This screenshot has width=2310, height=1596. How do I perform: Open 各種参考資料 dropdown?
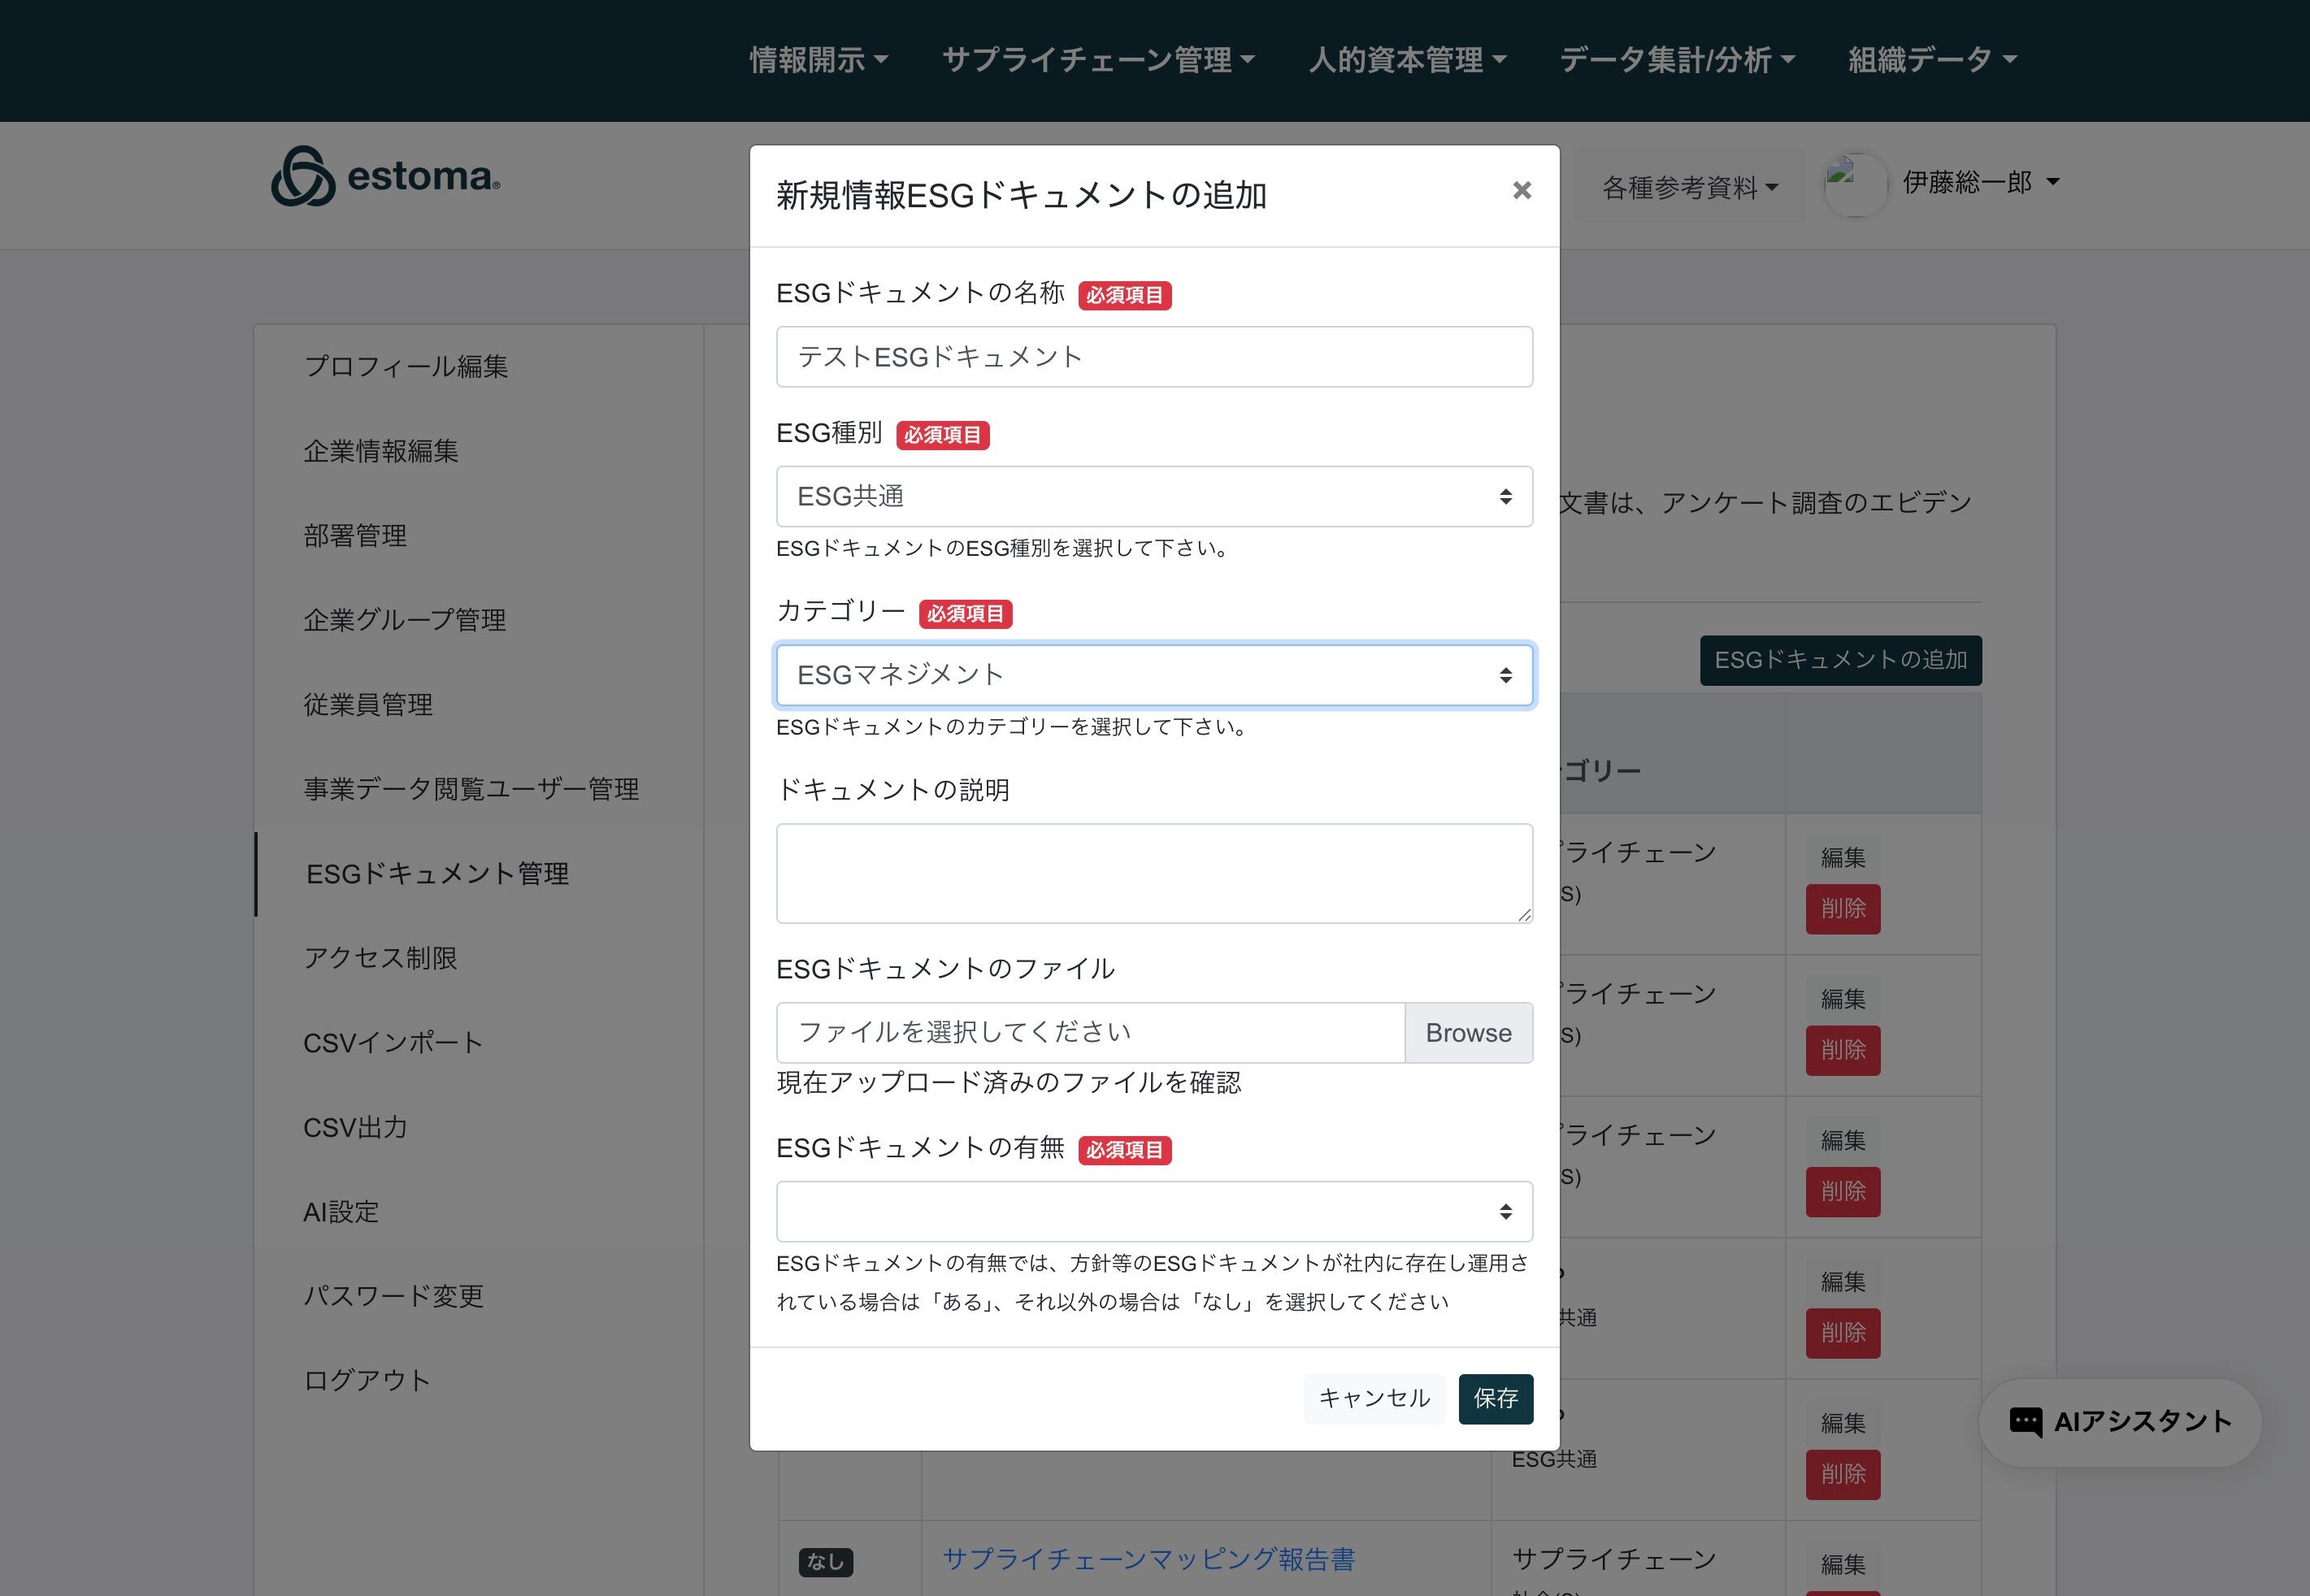pyautogui.click(x=1689, y=187)
